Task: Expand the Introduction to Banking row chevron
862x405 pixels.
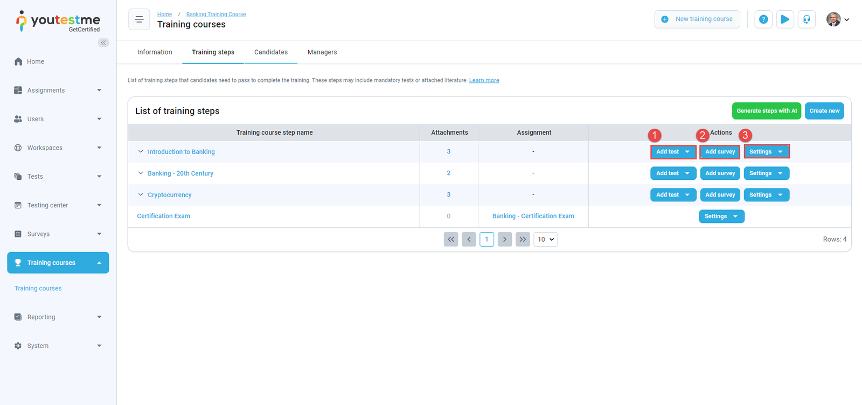Action: point(141,151)
